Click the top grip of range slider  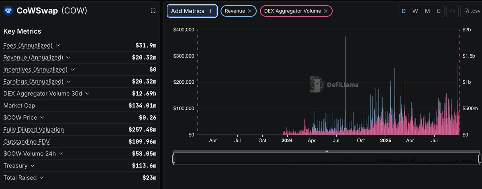327,151
